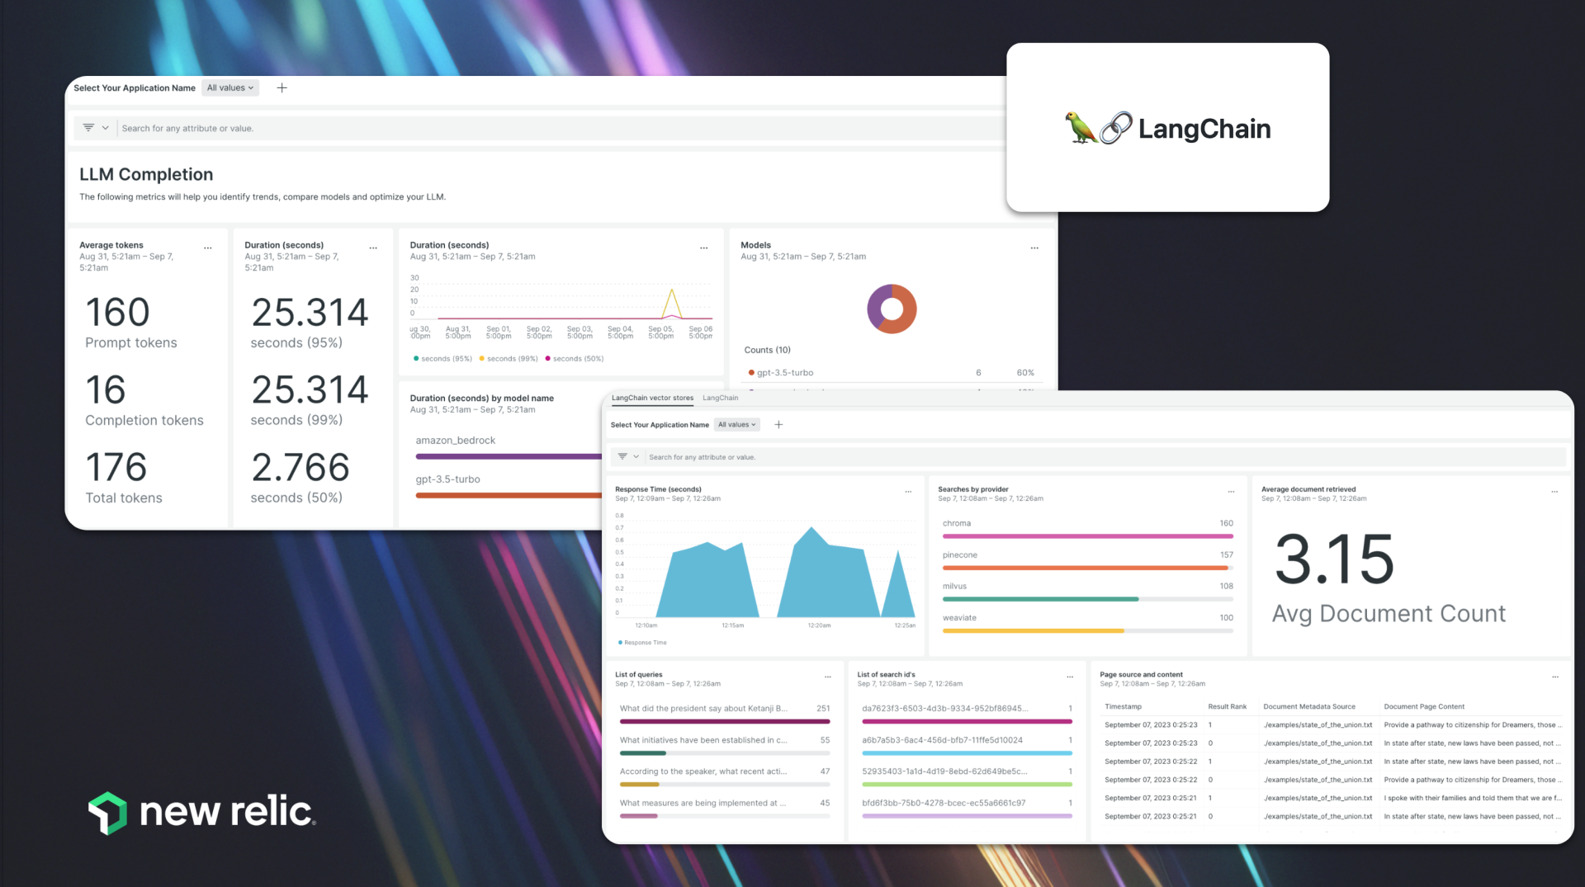Expand the chevron next to the filter icon
Image resolution: width=1585 pixels, height=887 pixels.
pos(104,128)
